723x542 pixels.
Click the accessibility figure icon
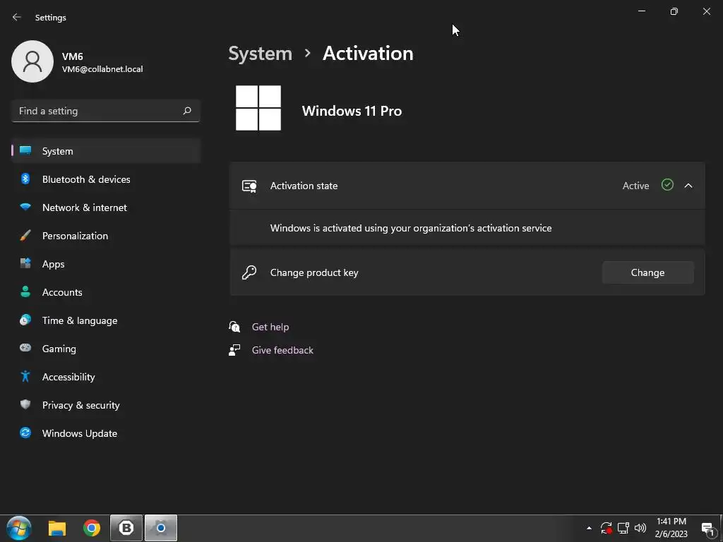(25, 376)
